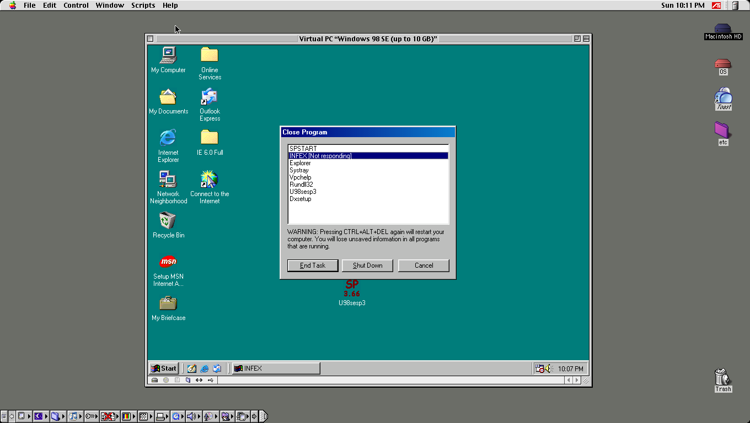The height and width of the screenshot is (423, 750).
Task: Click the control strip left scroll arrow
Action: [12, 416]
